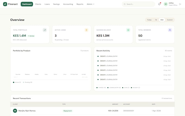Open the Wanjiku Njeri Kamau client link
Image resolution: width=185 pixels, height=116 pixels.
27,111
